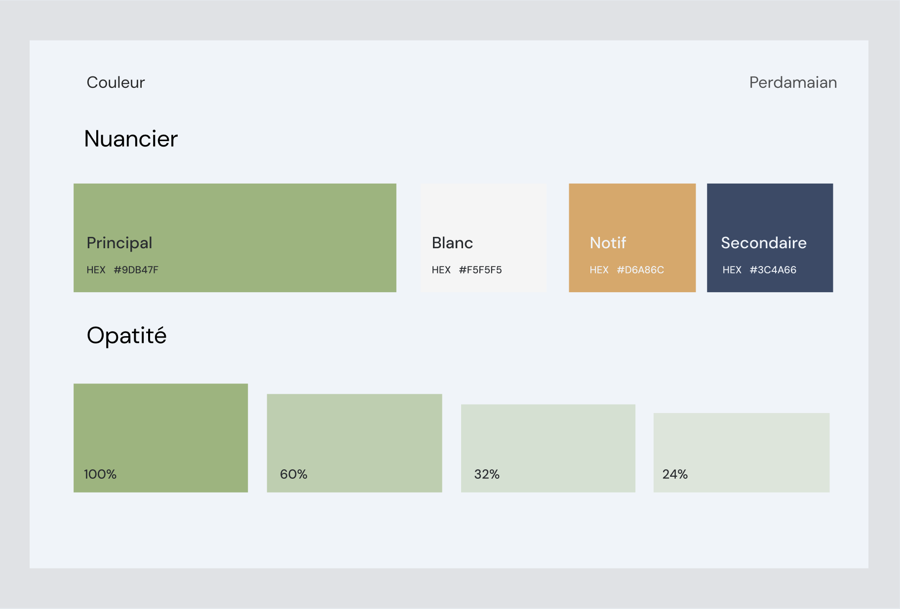
Task: Select the 24% opacity green block
Action: (x=742, y=453)
